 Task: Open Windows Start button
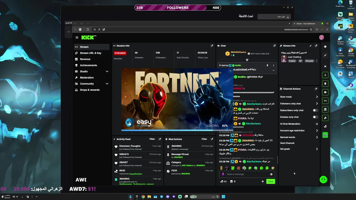click(x=223, y=197)
